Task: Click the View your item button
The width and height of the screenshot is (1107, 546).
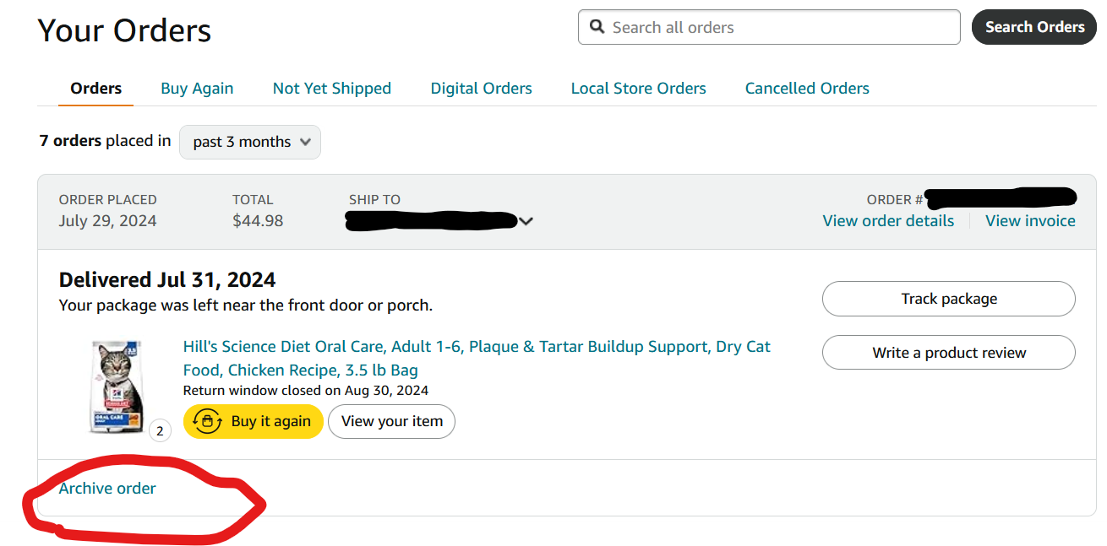Action: point(391,421)
